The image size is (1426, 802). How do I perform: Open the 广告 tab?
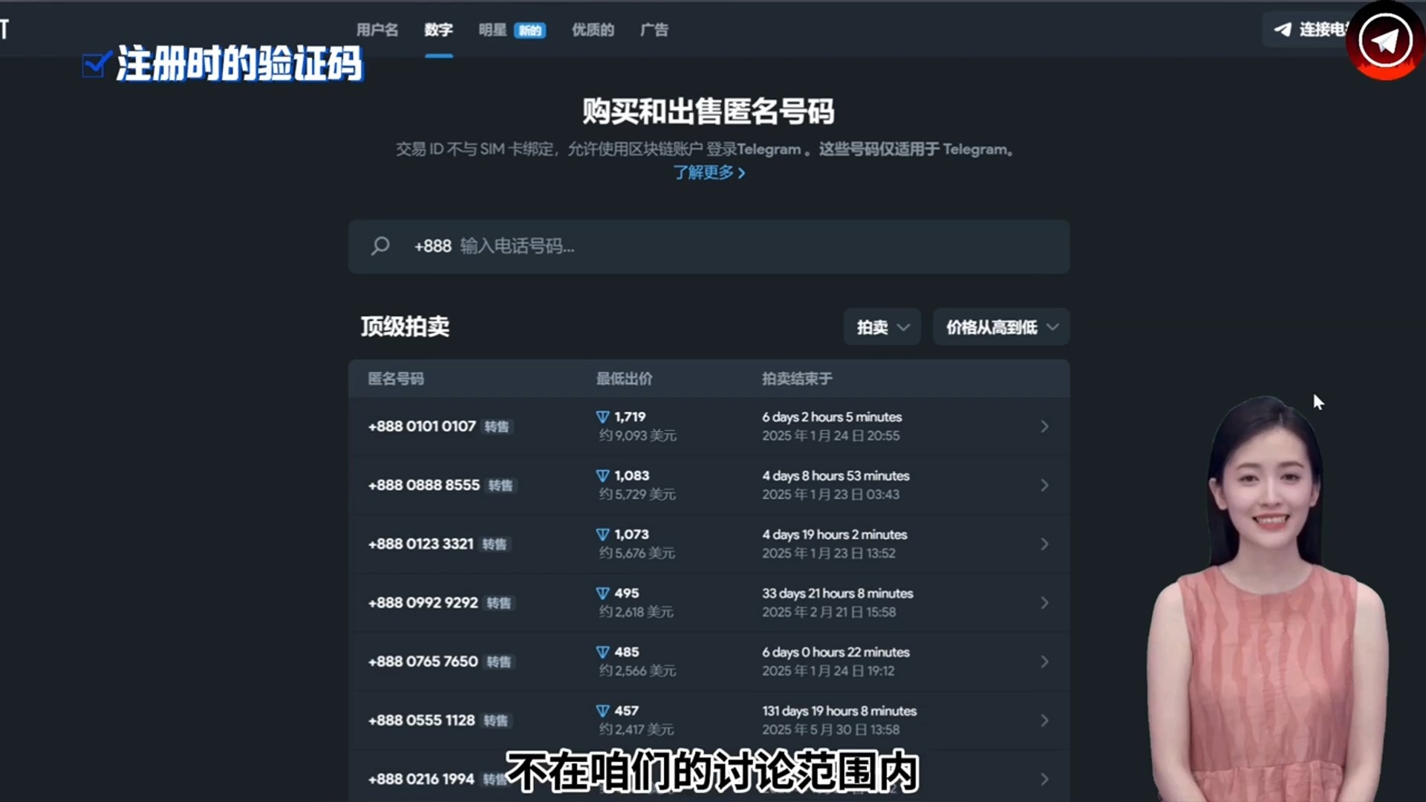(x=654, y=30)
